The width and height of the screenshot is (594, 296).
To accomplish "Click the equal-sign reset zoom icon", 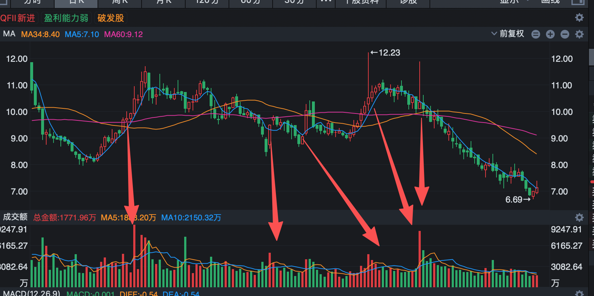I will coord(536,34).
